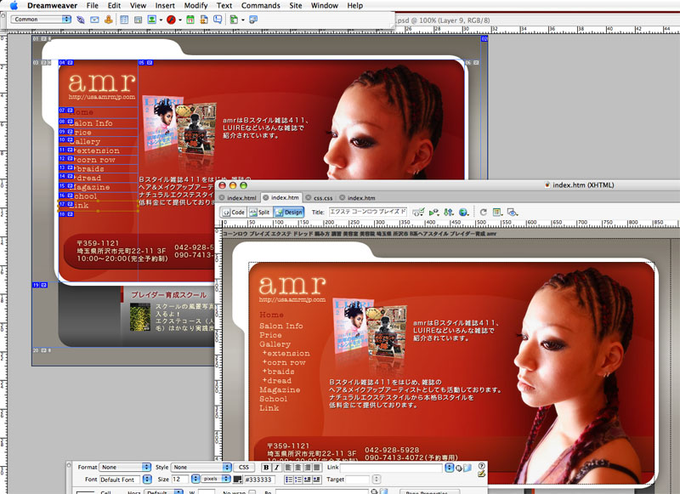Viewport: 680px width, 494px height.
Task: Click the Flash media icon in Insert bar
Action: (172, 20)
